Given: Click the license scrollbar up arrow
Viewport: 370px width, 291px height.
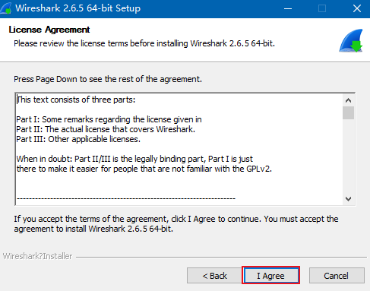Looking at the screenshot, I should click(x=348, y=100).
